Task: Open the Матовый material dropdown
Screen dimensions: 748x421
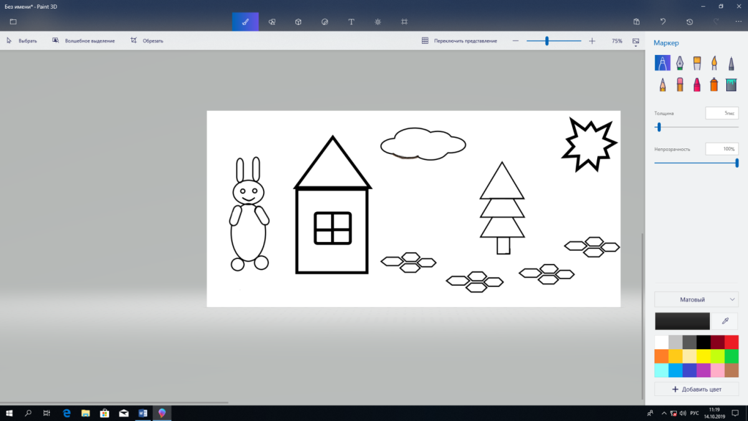Action: pyautogui.click(x=696, y=299)
